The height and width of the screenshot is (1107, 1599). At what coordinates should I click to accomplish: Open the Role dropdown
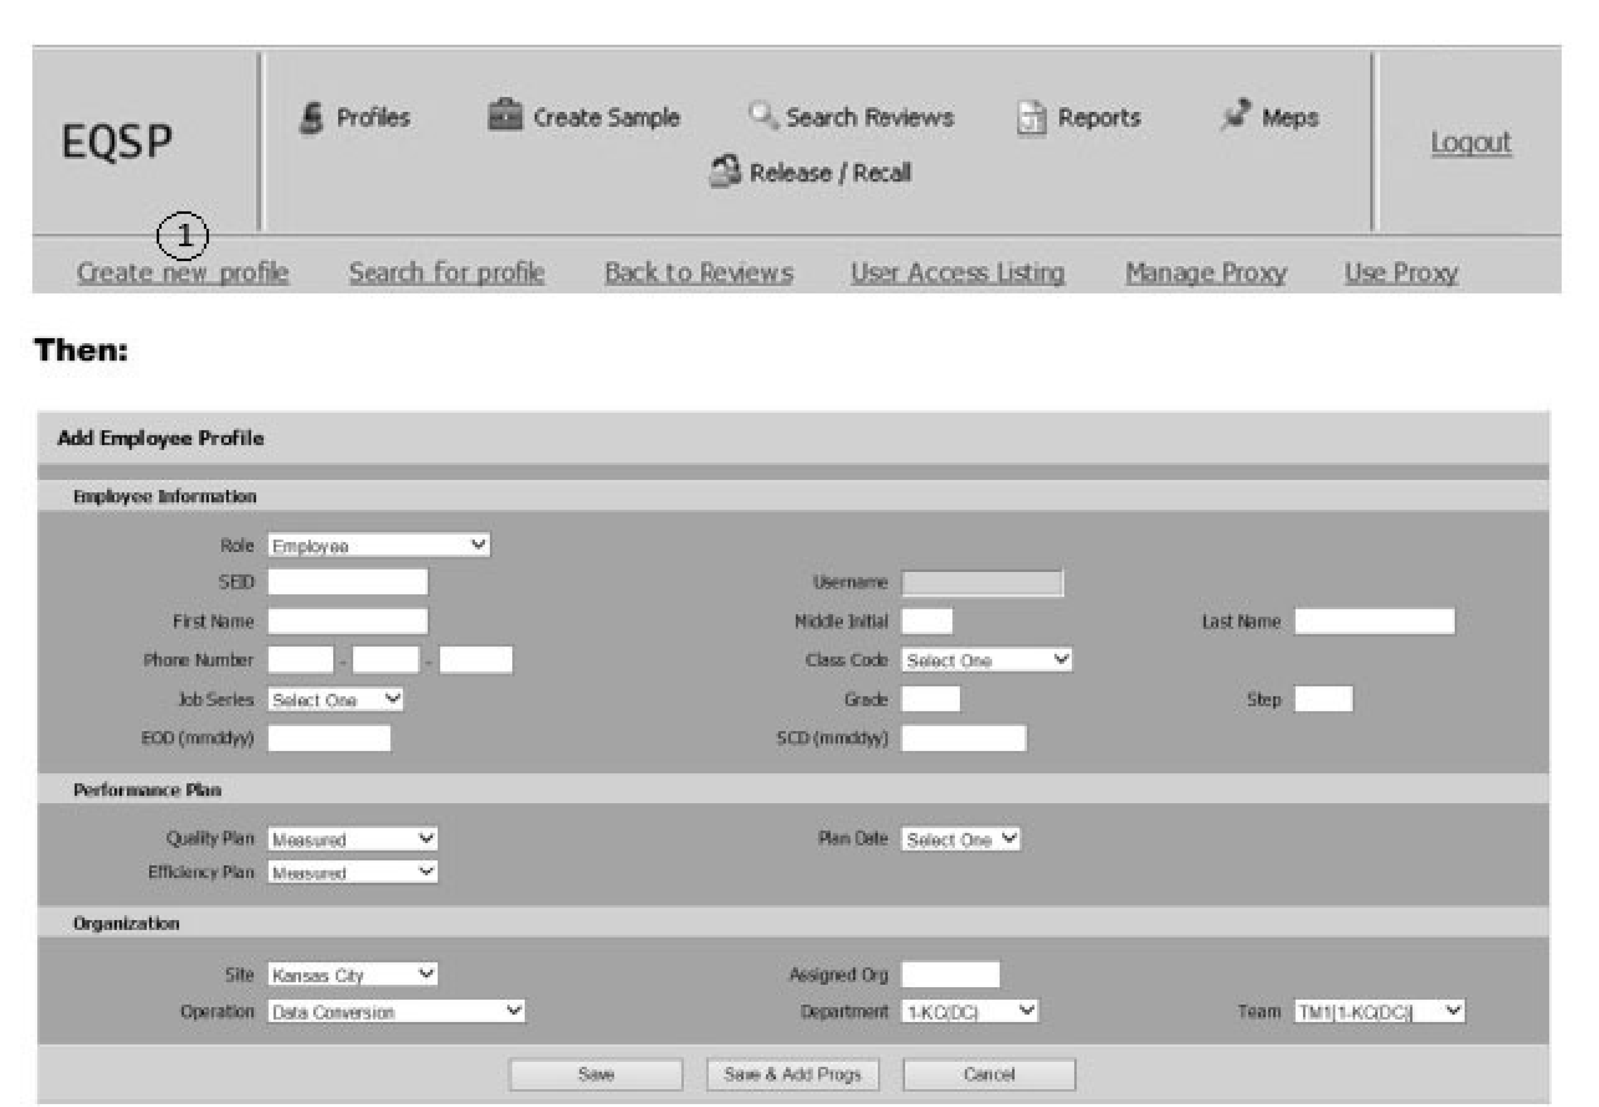pyautogui.click(x=378, y=545)
